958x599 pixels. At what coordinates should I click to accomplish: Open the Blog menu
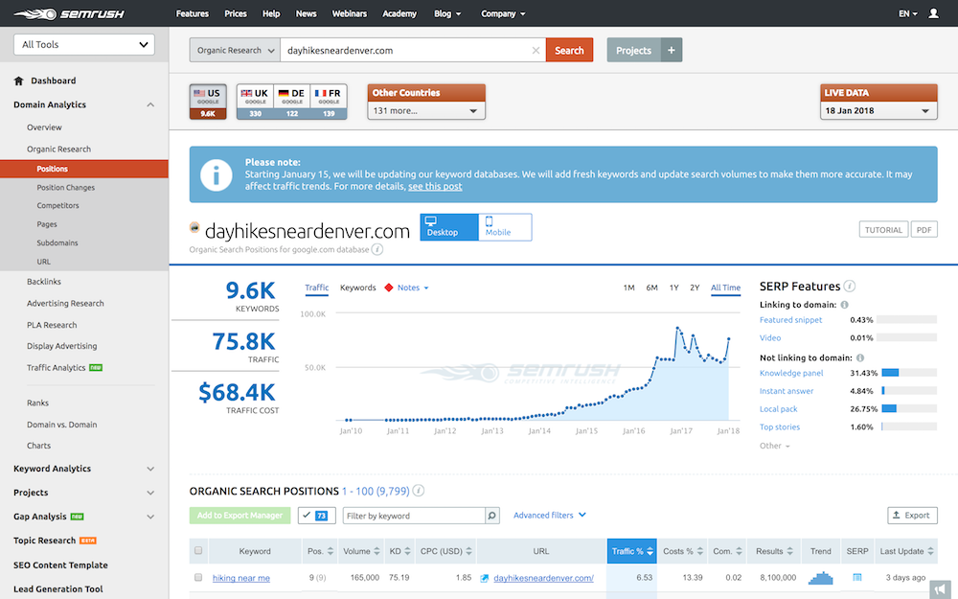[447, 13]
